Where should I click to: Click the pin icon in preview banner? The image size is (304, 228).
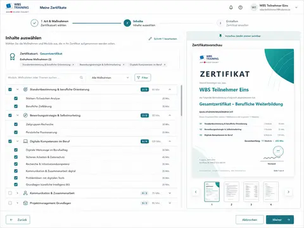tap(220, 35)
